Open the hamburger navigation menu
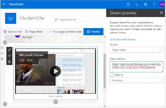Viewport: 166px width, 108px height. pyautogui.click(x=4, y=4)
